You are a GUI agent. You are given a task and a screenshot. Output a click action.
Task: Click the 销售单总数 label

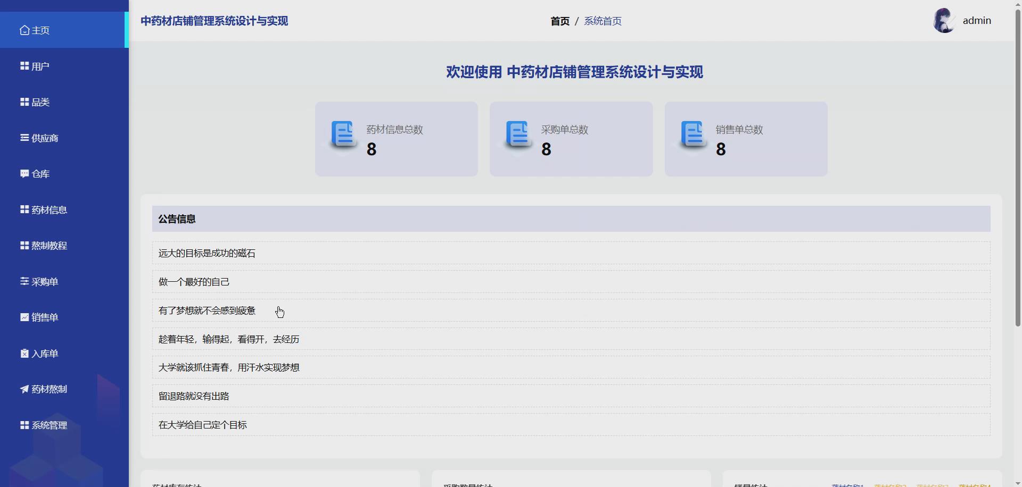coord(739,130)
